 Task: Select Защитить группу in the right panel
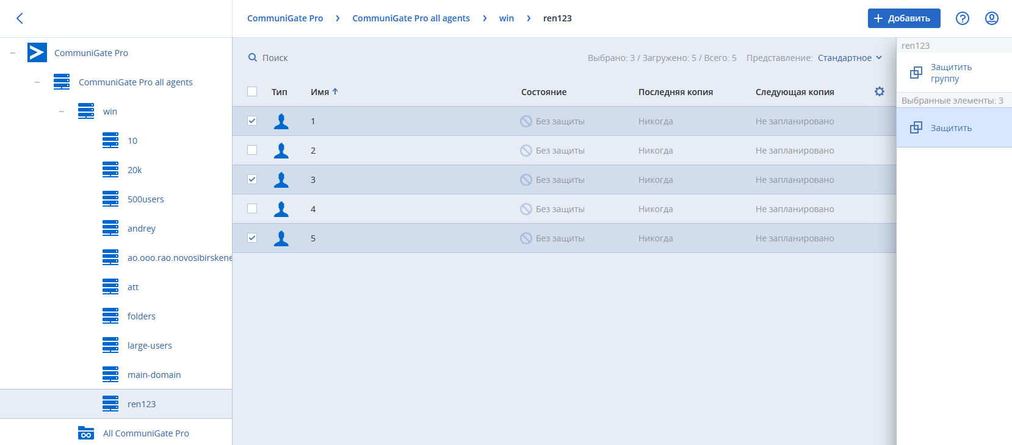click(x=950, y=73)
